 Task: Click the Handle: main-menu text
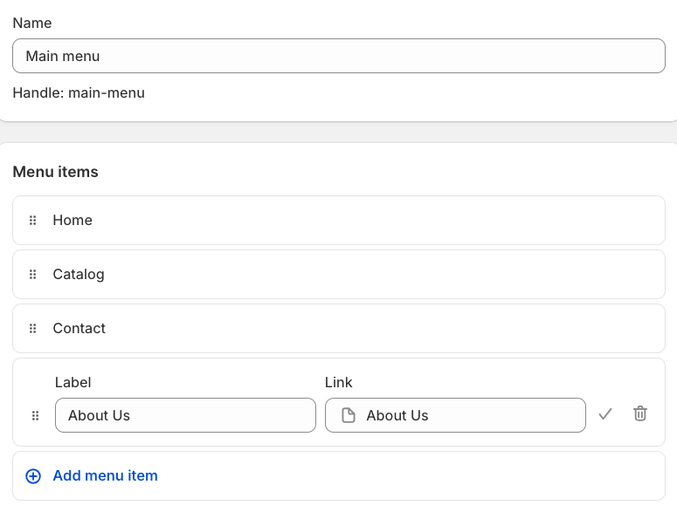point(79,92)
